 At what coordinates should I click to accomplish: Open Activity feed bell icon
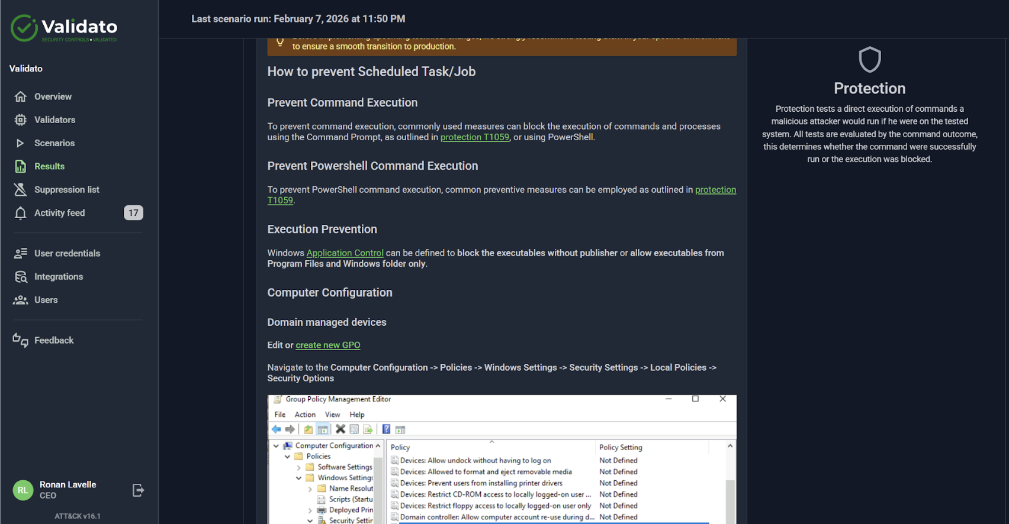[x=21, y=213]
